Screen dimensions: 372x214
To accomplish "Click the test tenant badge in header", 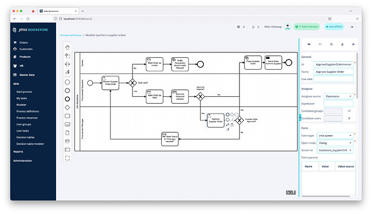I will 334,26.
